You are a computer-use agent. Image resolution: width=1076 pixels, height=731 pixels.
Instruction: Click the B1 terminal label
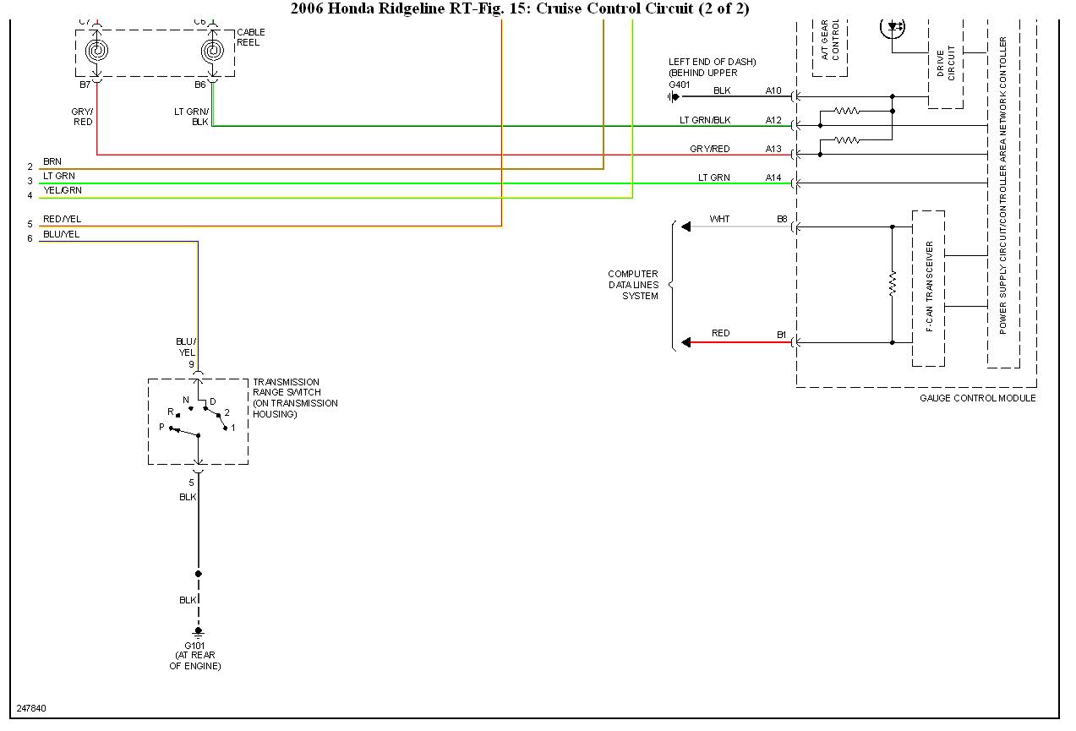(782, 334)
